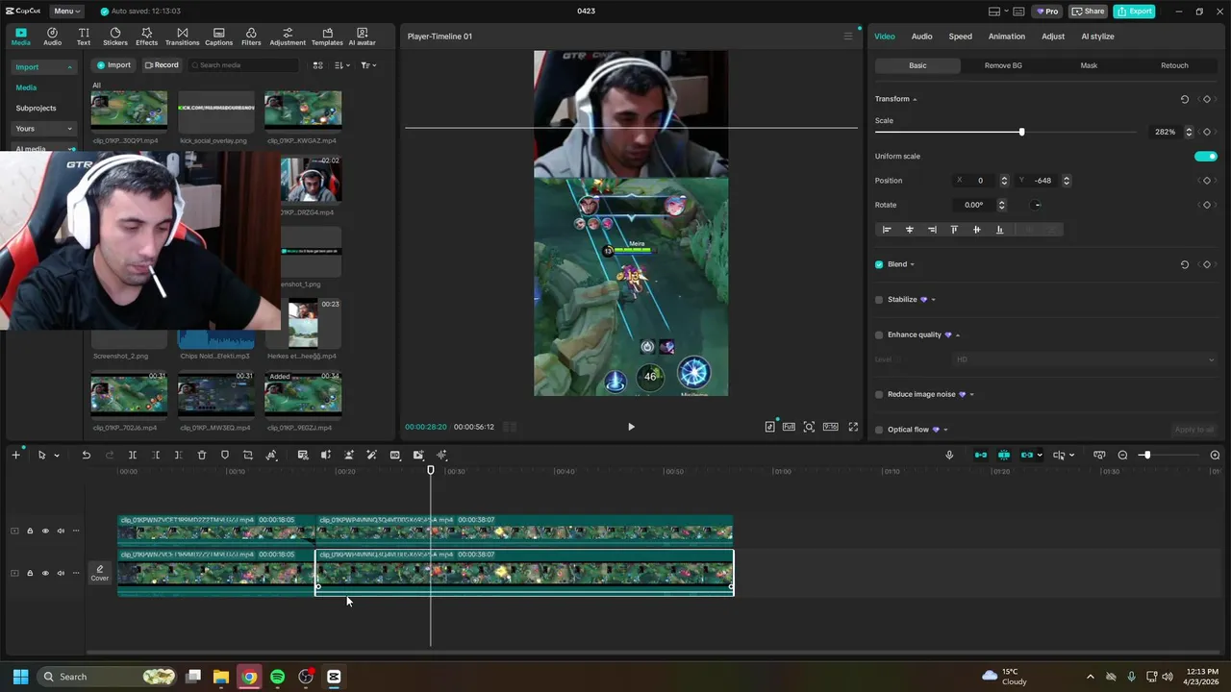Viewport: 1231px width, 692px height.
Task: Click the Export button
Action: pyautogui.click(x=1134, y=12)
